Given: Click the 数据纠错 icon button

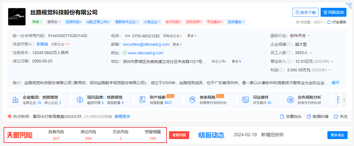Looking at the screenshot, I should click(318, 116).
